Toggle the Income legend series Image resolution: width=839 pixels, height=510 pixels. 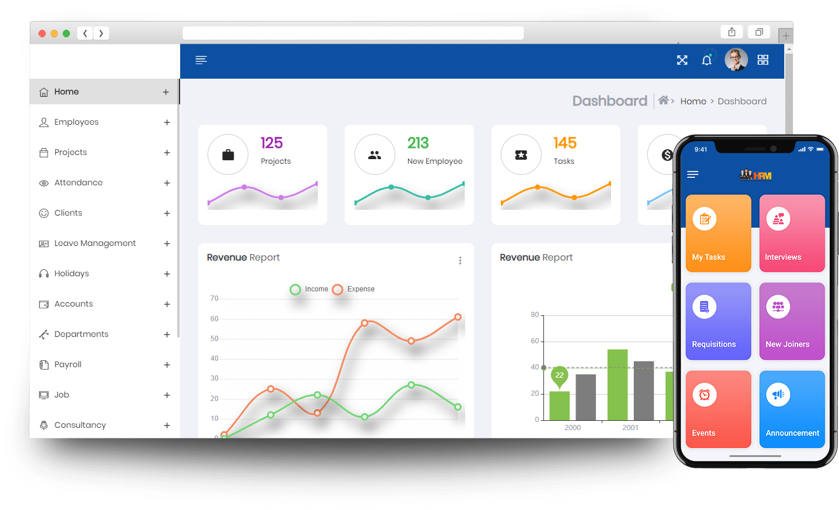click(310, 289)
